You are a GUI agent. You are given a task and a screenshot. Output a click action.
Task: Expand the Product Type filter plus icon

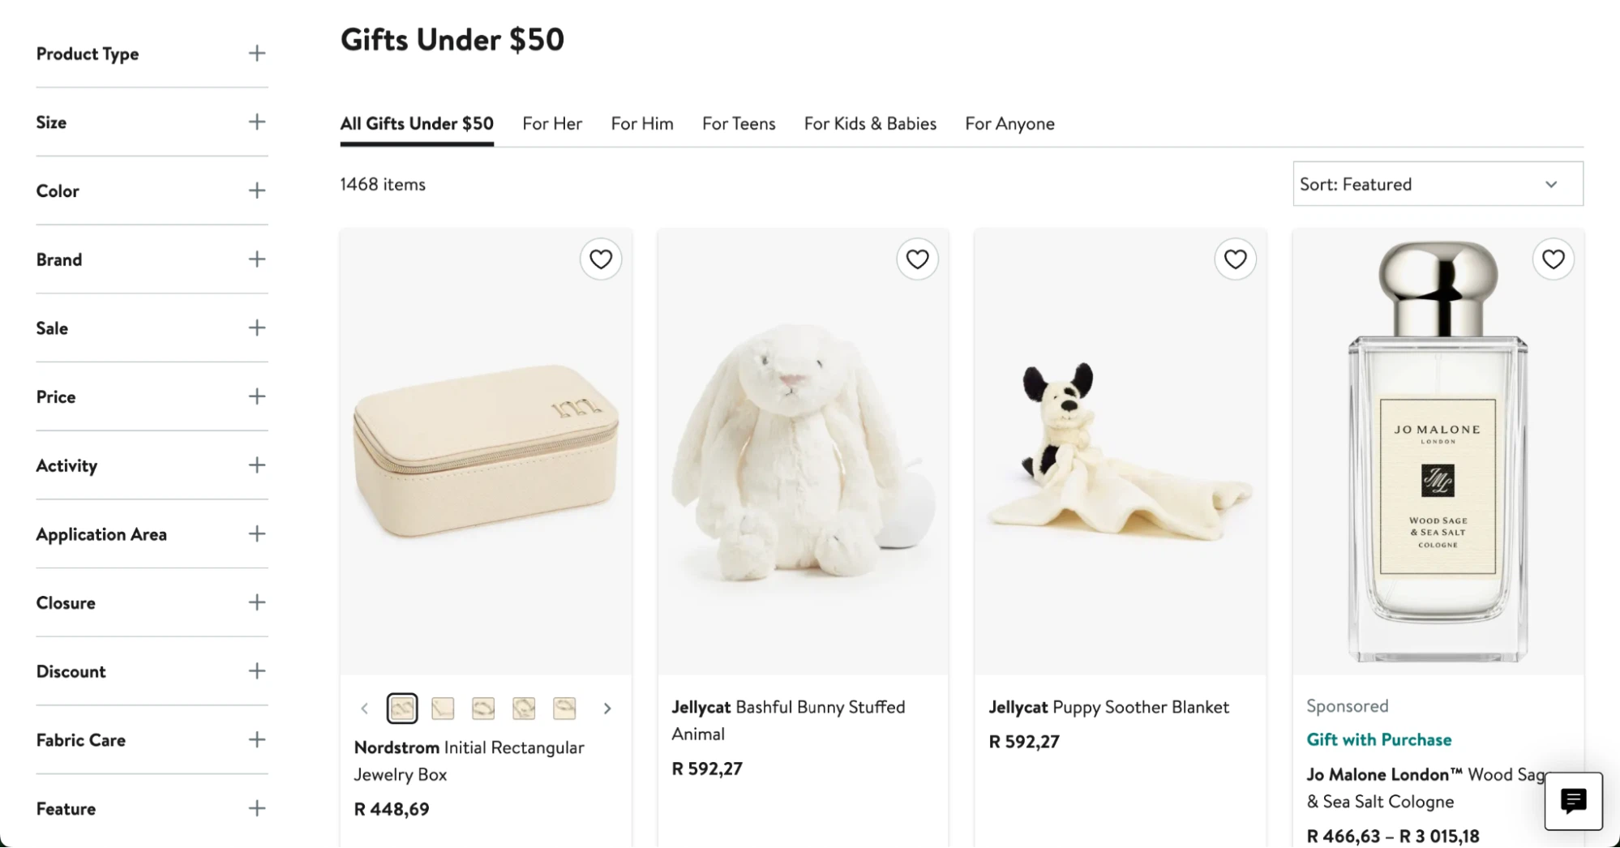pos(257,54)
